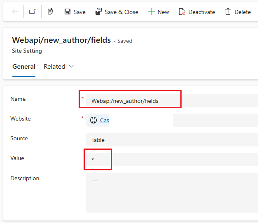Click the Description field label
259x223 pixels.
pyautogui.click(x=25, y=178)
